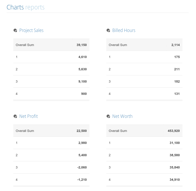Open the Net Profit heading link
This screenshot has height=191, width=196.
(29, 116)
